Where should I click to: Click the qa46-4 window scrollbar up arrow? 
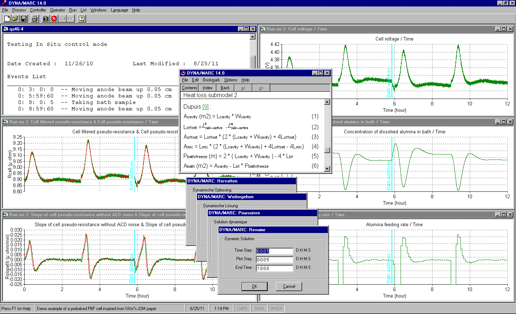pyautogui.click(x=253, y=37)
